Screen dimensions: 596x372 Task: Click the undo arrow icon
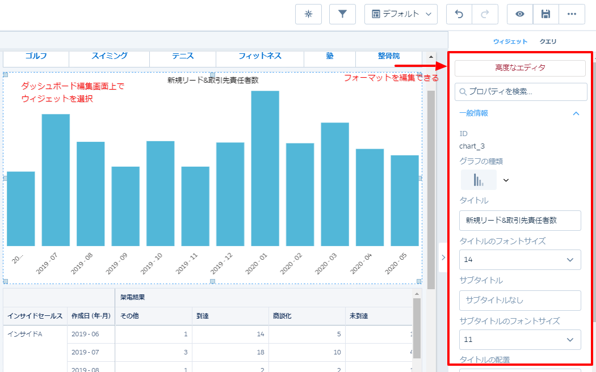pos(459,14)
